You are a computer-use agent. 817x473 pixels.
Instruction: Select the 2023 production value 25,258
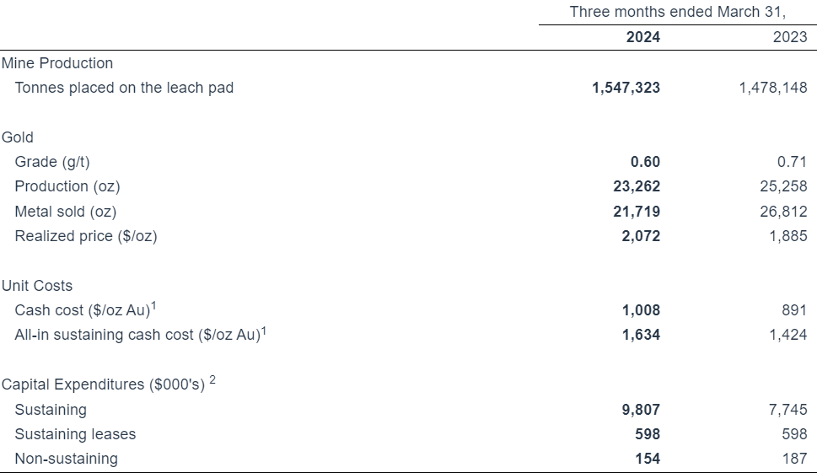click(x=783, y=186)
